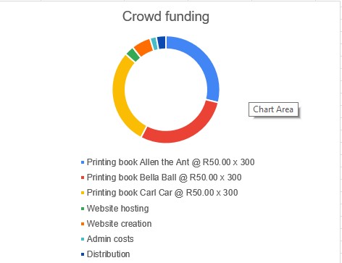Select the Printing book Bella Ball legend label

click(164, 178)
